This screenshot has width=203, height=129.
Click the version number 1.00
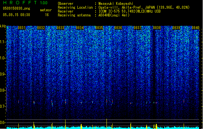(44, 3)
